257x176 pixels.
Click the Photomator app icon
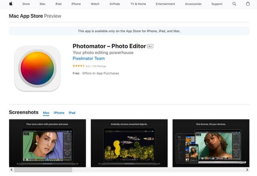pyautogui.click(x=38, y=68)
